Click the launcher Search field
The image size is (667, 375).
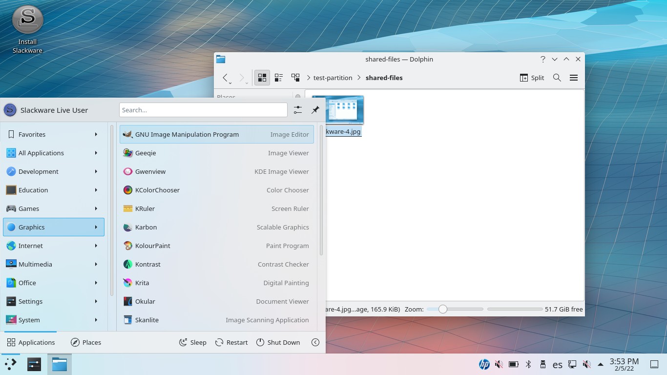(203, 110)
